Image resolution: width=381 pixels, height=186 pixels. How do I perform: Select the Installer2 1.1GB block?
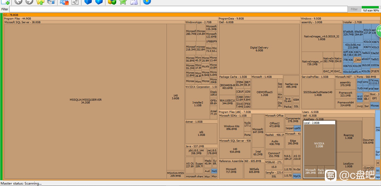coord(198,104)
